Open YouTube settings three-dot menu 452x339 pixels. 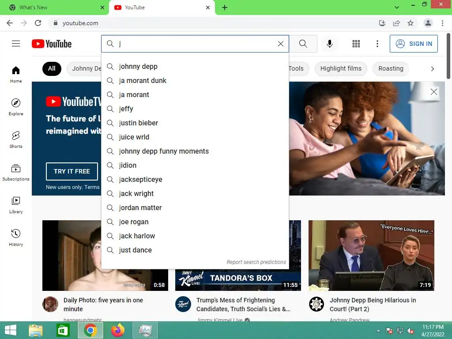pyautogui.click(x=377, y=44)
